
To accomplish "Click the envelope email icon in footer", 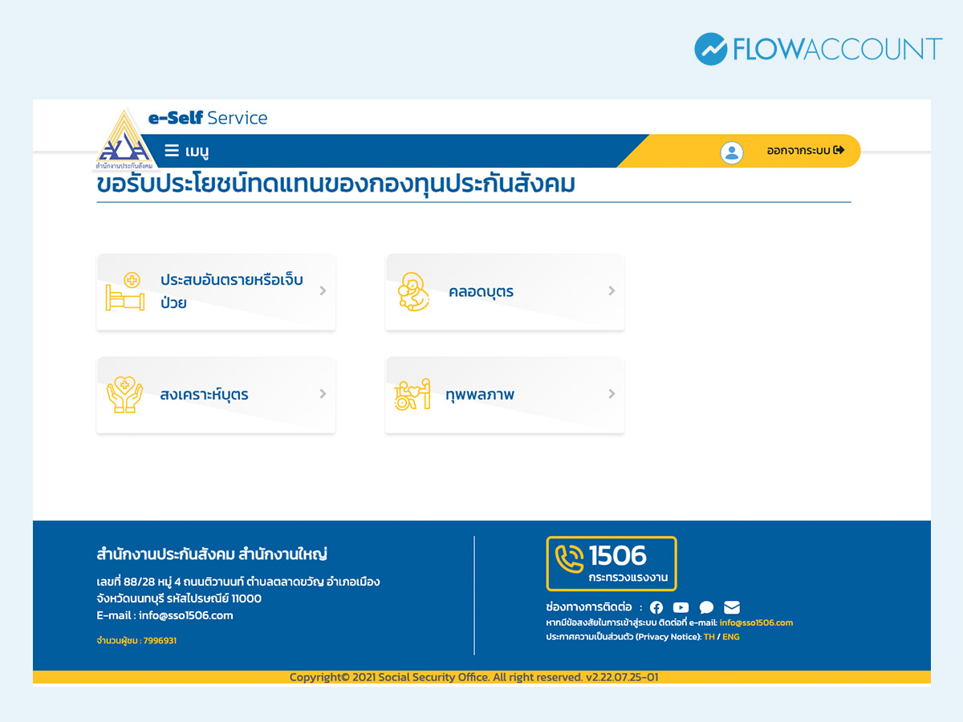I will (732, 607).
